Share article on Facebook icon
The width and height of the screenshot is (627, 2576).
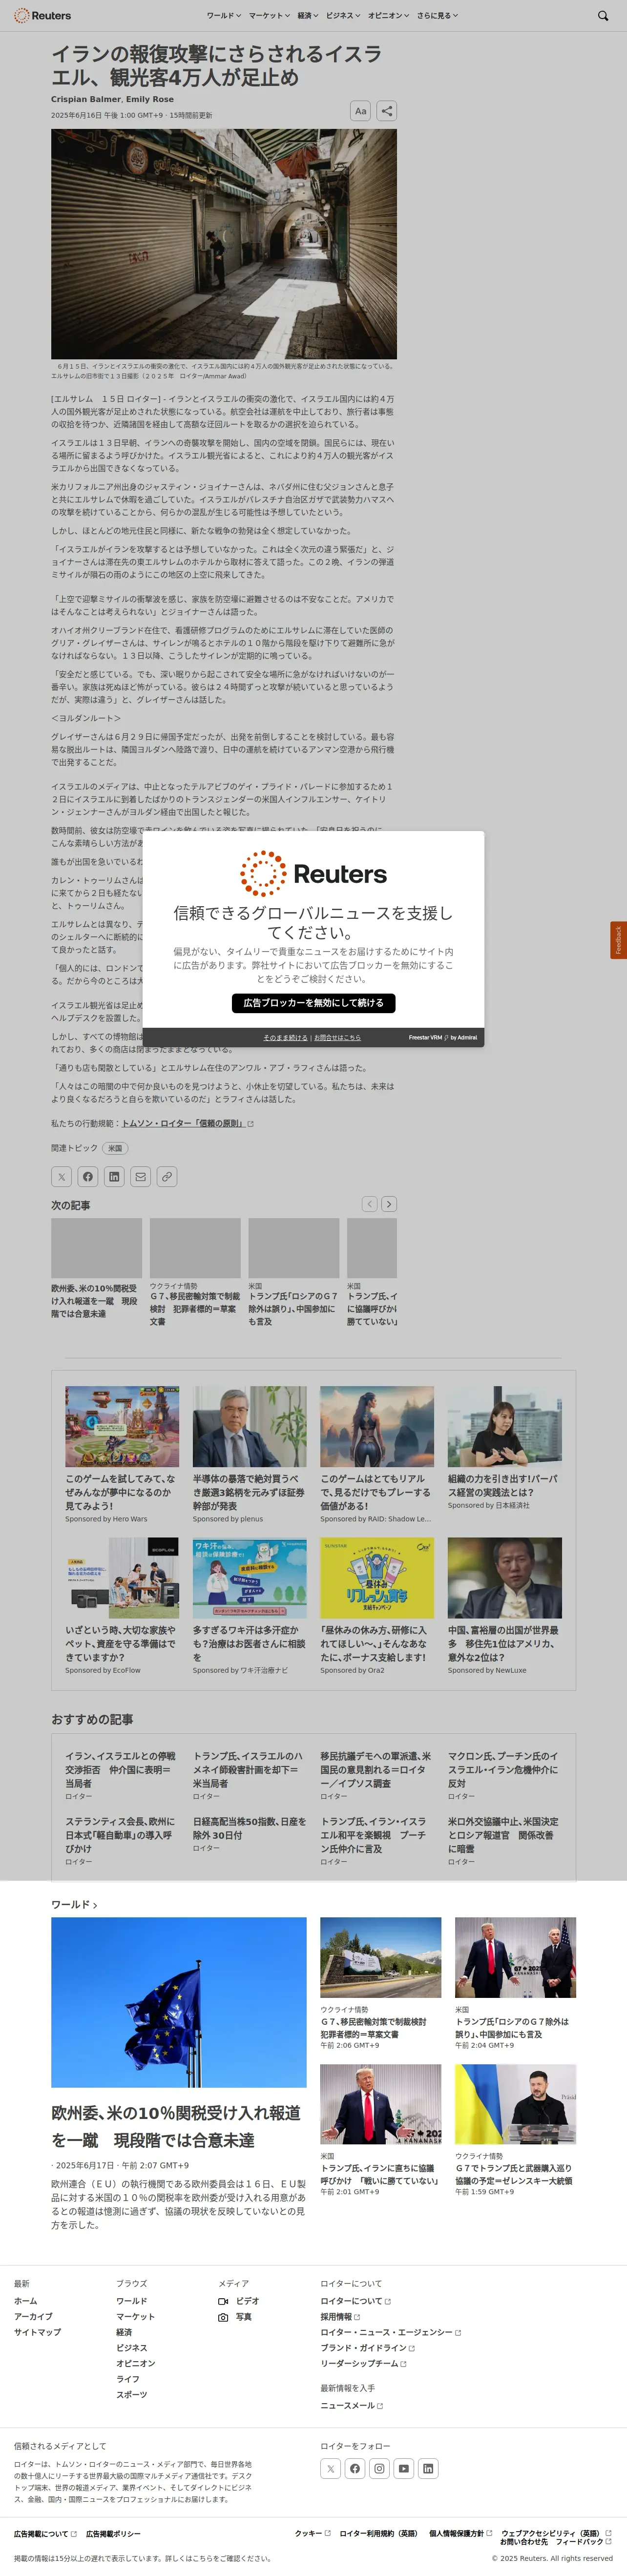tap(88, 1177)
